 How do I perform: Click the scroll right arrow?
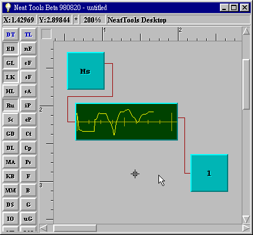click(246, 229)
